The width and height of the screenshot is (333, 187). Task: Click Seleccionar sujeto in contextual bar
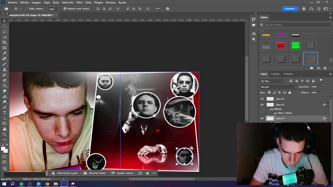[x=65, y=173]
